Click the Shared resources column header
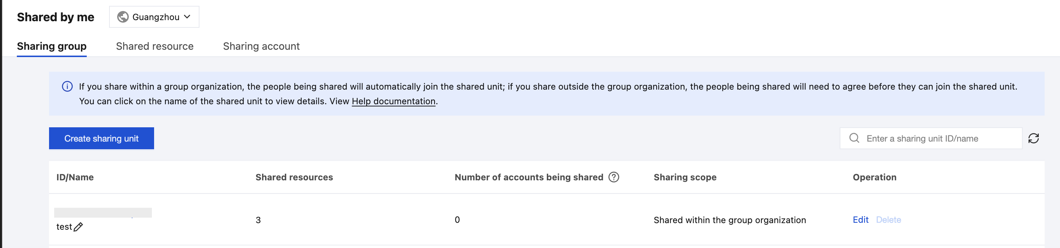 pos(294,177)
